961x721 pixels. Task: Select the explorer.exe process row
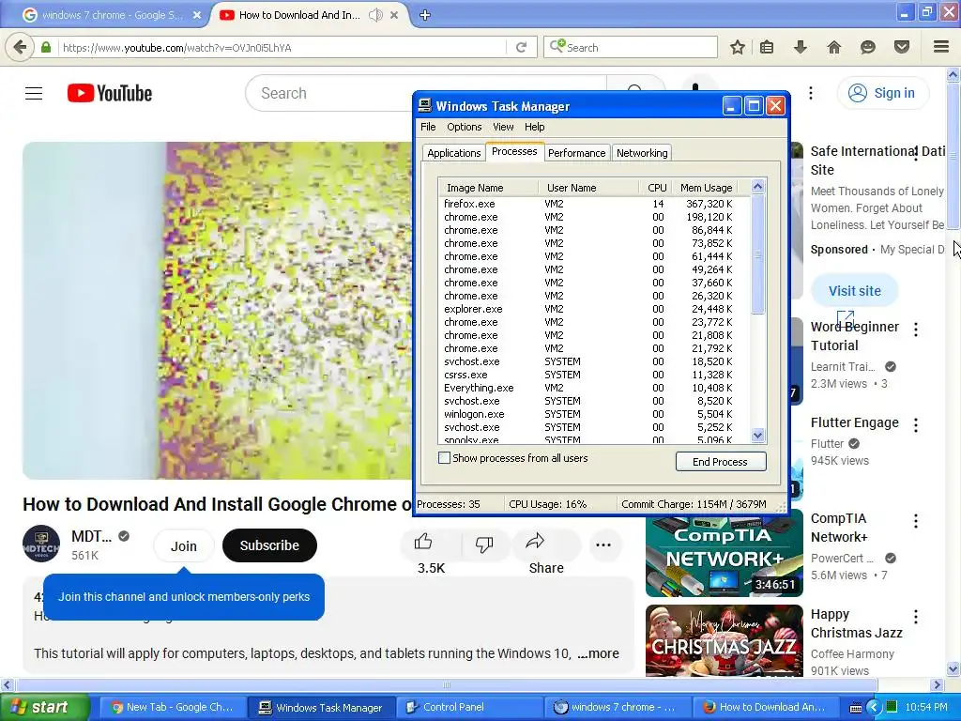tap(594, 309)
